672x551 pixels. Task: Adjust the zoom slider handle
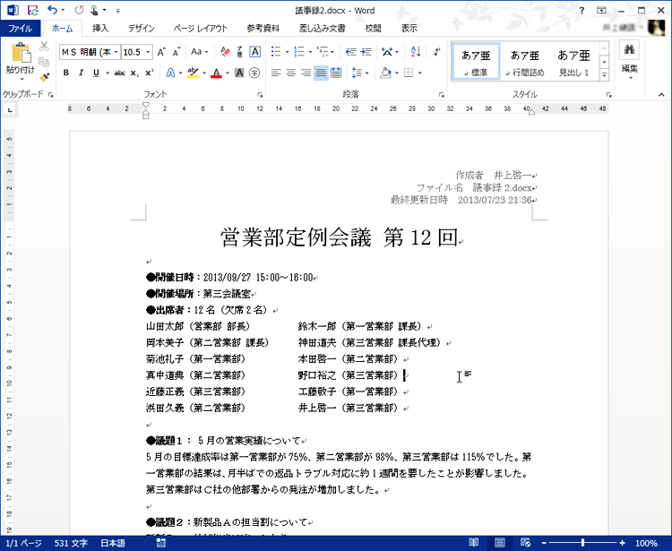coord(583,543)
